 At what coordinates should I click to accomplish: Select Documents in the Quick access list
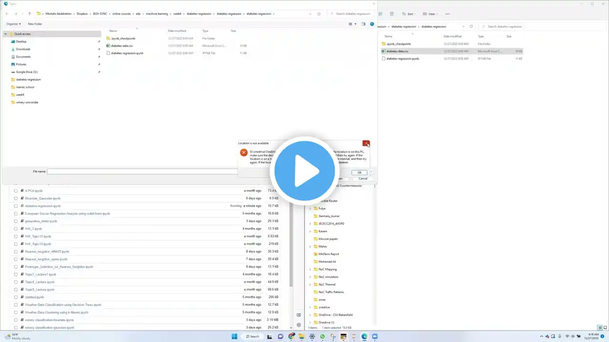(x=23, y=57)
